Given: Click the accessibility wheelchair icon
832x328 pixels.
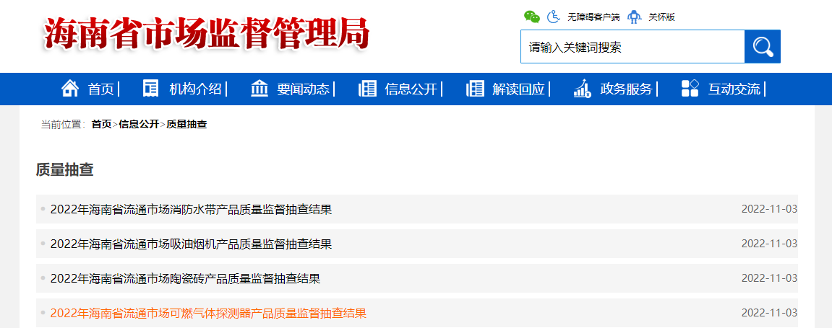Looking at the screenshot, I should (x=554, y=17).
